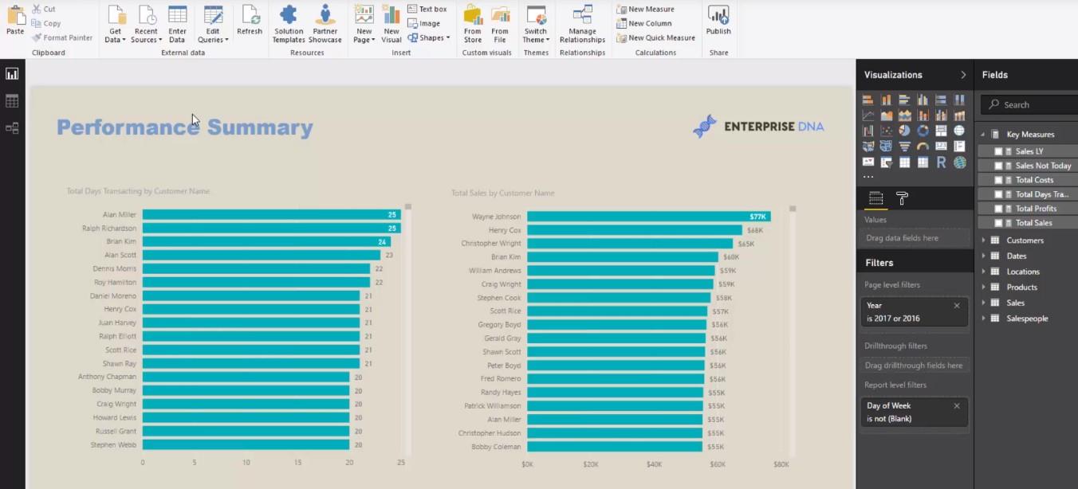Open the Format paint roller tab

[903, 198]
